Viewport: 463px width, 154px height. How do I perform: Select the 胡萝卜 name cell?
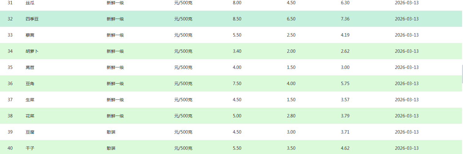[x=32, y=51]
